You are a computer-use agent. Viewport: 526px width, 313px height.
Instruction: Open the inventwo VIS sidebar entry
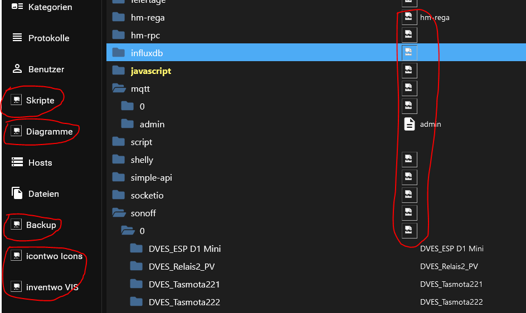[51, 287]
